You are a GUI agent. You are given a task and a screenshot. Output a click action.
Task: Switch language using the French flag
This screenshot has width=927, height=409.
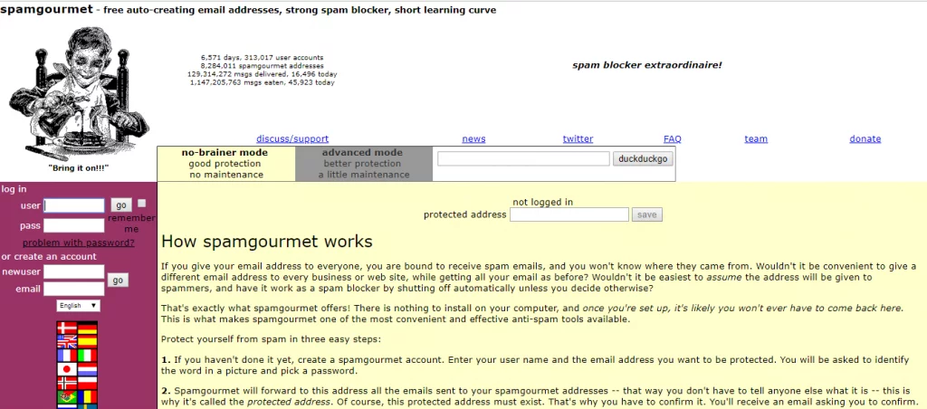coord(67,356)
